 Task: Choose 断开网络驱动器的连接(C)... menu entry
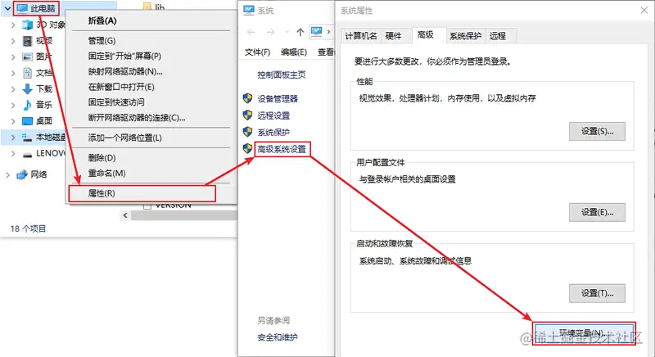coord(151,118)
